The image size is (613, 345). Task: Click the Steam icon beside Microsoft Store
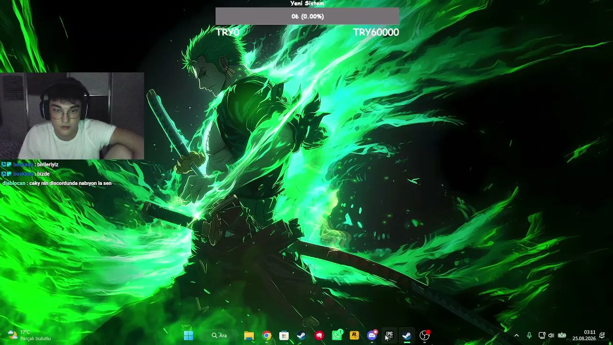point(301,335)
